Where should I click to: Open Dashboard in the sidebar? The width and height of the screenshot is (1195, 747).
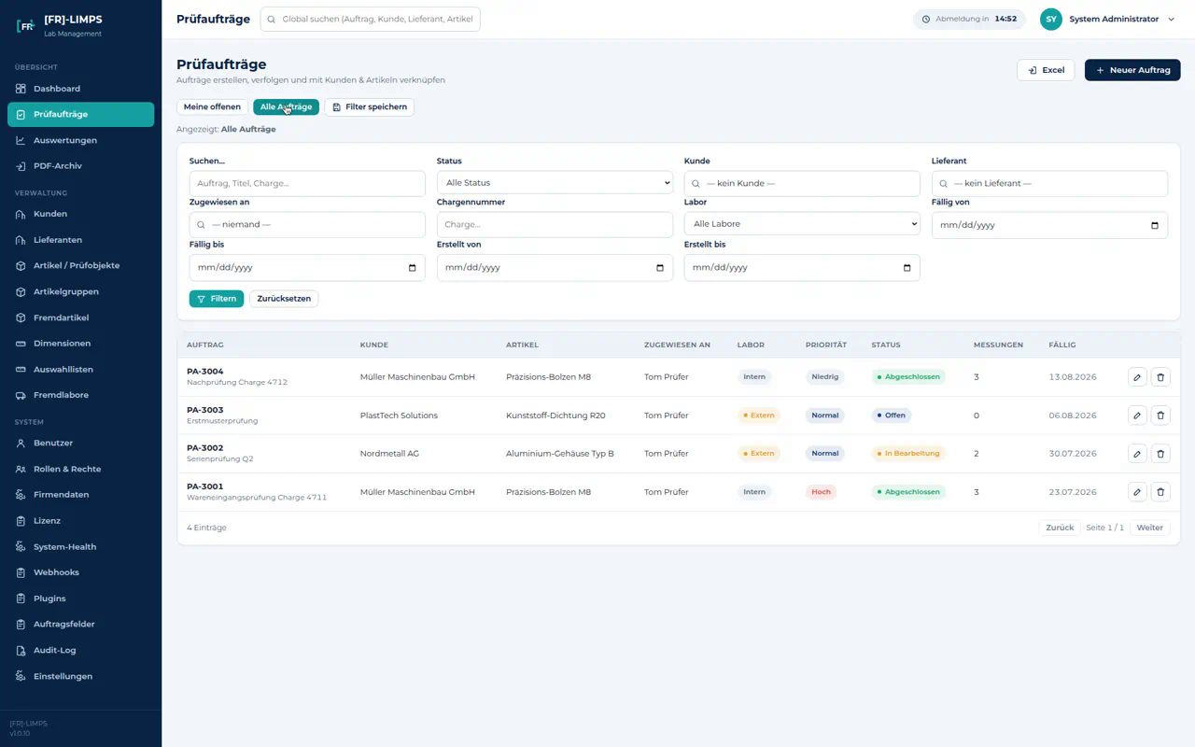[80, 89]
